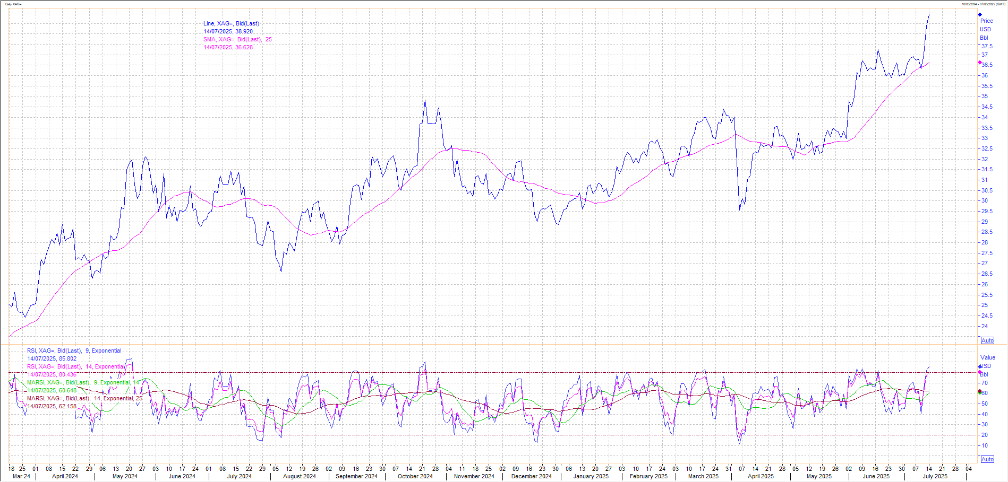Click the 'January 2025' month label
1008x482 pixels.
click(x=591, y=476)
